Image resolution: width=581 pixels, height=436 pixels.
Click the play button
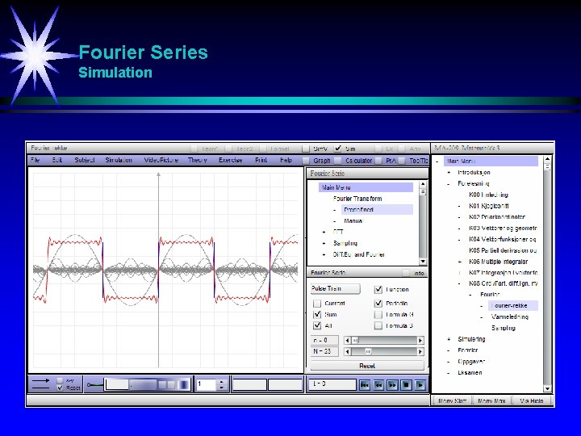coord(420,385)
